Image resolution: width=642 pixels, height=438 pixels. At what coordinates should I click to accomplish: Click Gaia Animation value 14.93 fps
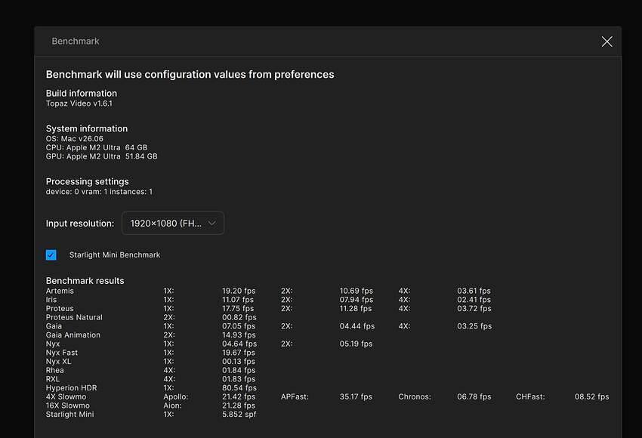239,335
